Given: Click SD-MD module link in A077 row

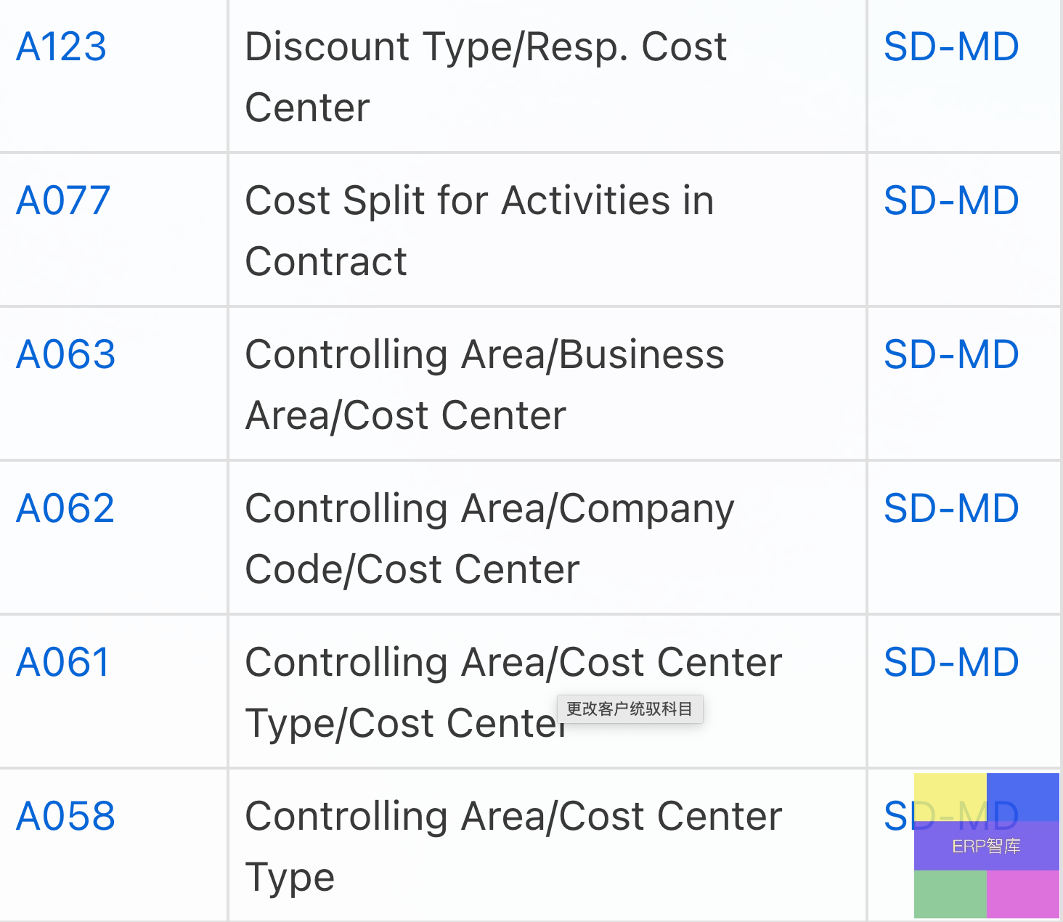Looking at the screenshot, I should [951, 201].
